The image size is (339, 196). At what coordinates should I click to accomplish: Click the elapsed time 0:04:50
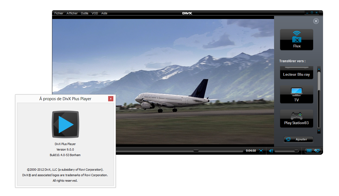point(251,151)
